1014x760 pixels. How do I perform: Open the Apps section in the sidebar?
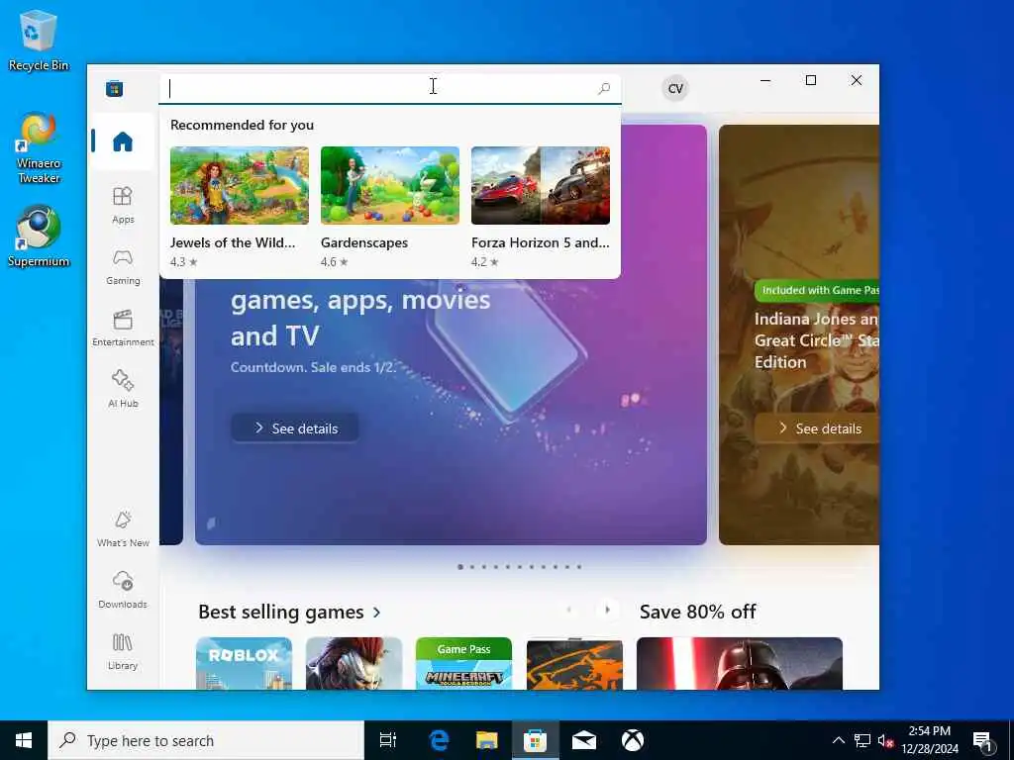tap(123, 205)
